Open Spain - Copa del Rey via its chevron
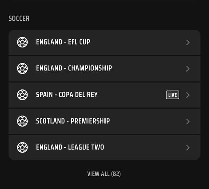The height and width of the screenshot is (189, 209). [188, 95]
